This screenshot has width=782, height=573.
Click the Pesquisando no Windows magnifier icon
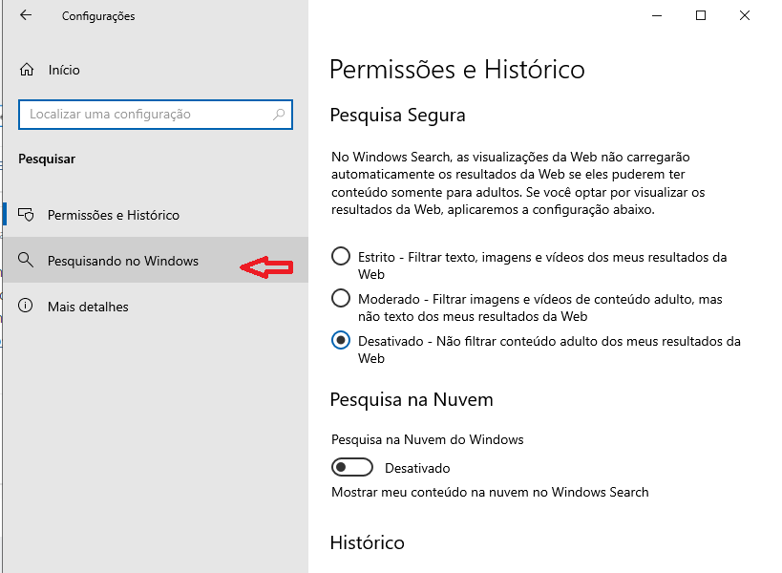pos(26,261)
